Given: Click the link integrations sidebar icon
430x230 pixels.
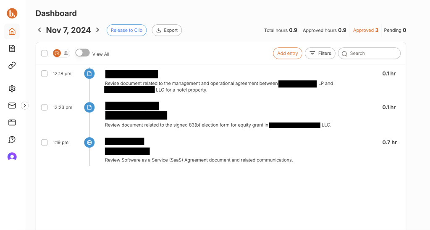Looking at the screenshot, I should point(12,65).
